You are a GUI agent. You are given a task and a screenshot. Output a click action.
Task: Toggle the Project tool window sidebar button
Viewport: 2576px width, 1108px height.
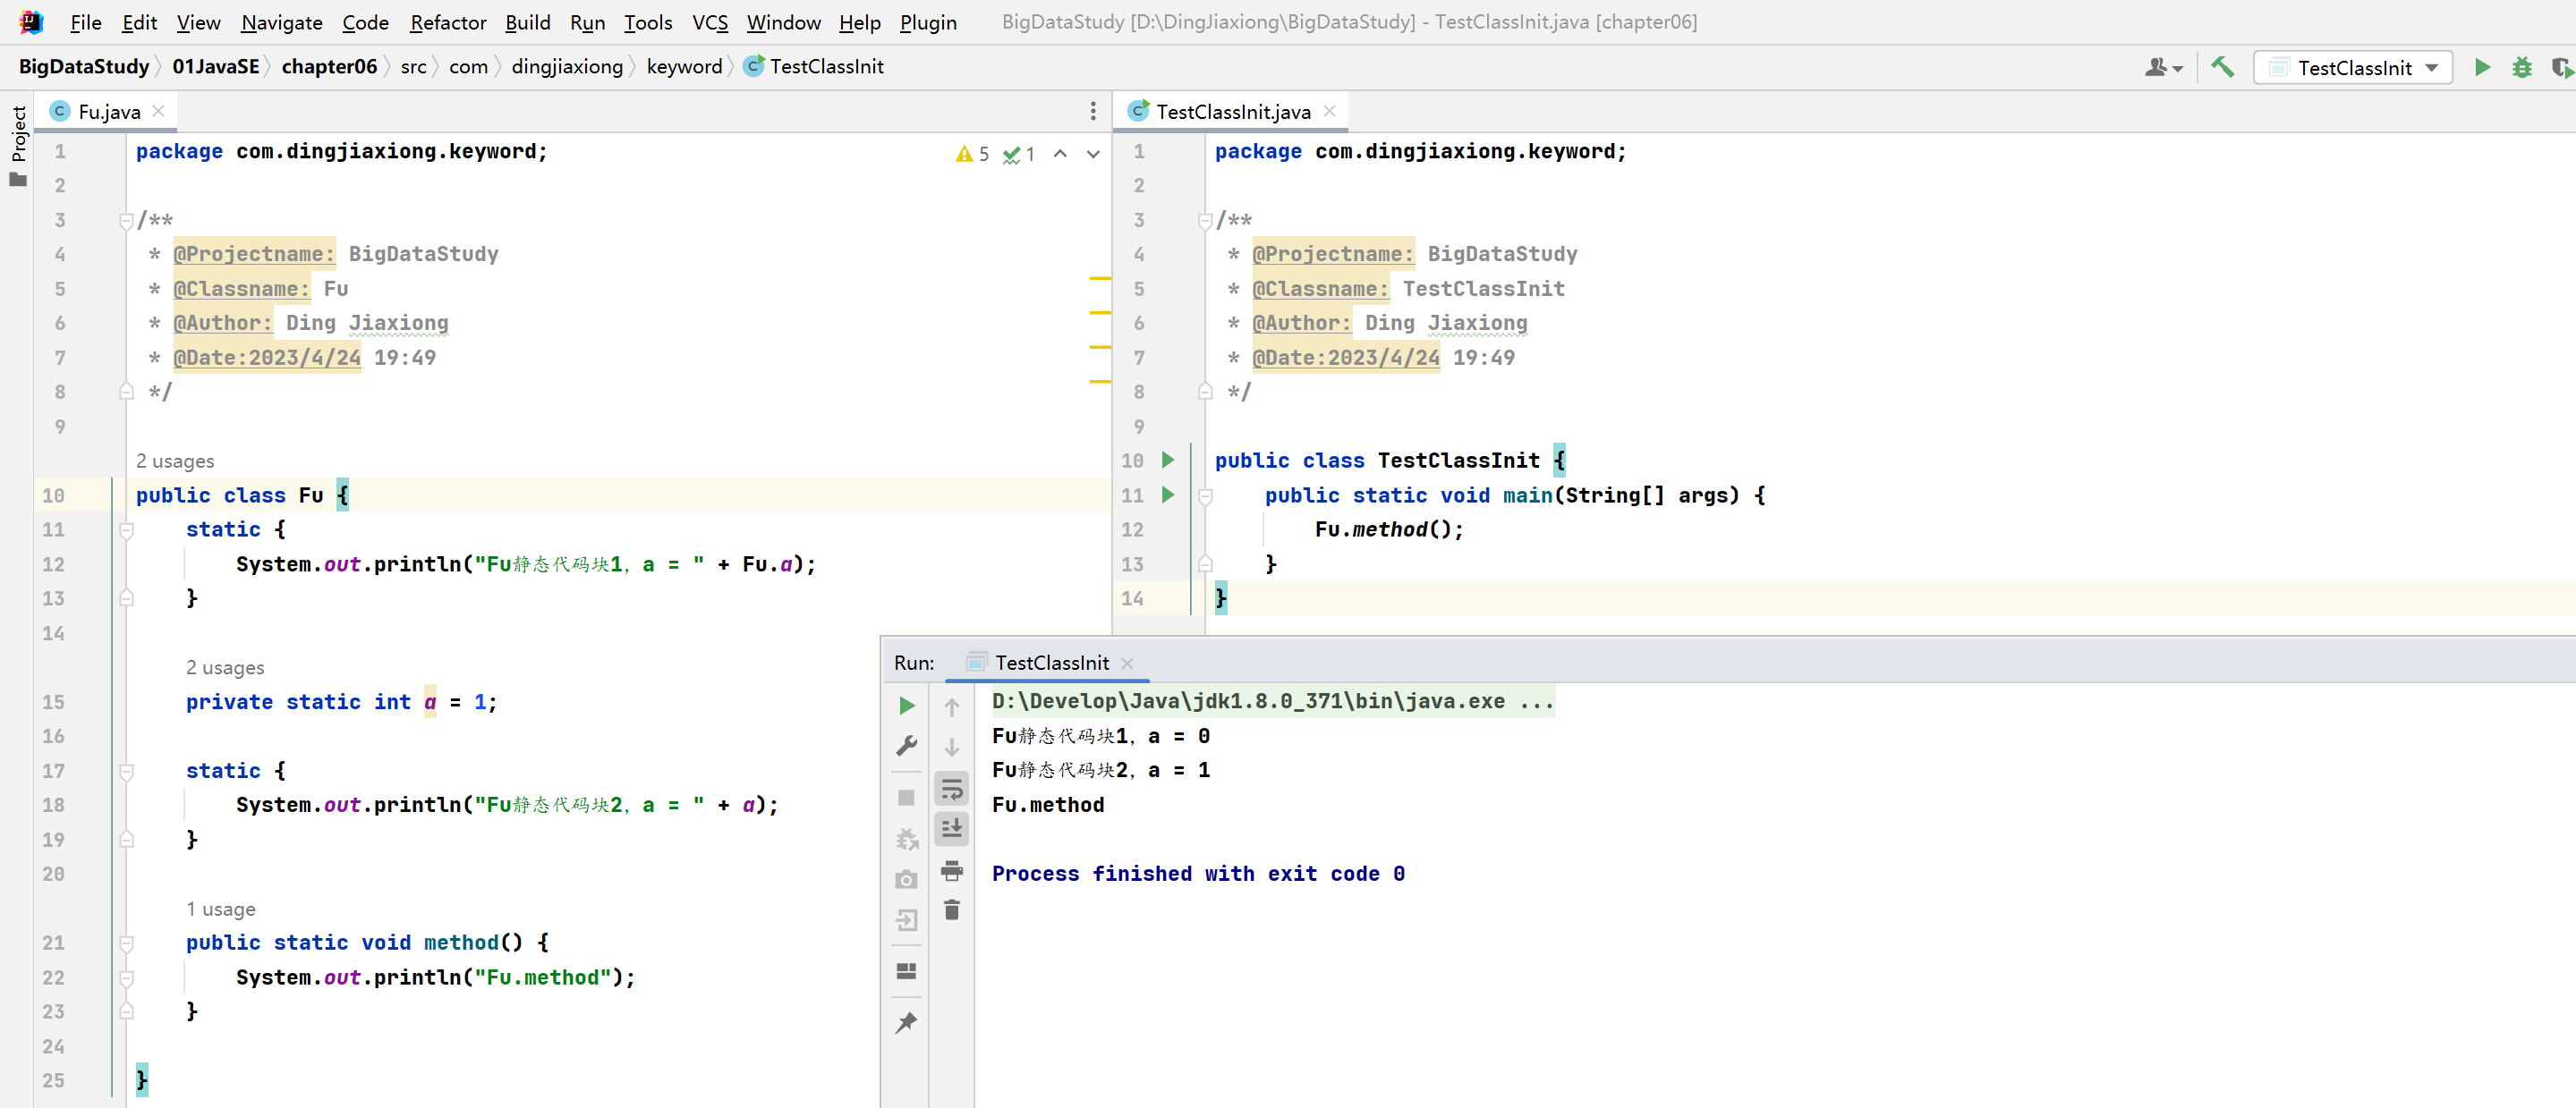point(18,135)
